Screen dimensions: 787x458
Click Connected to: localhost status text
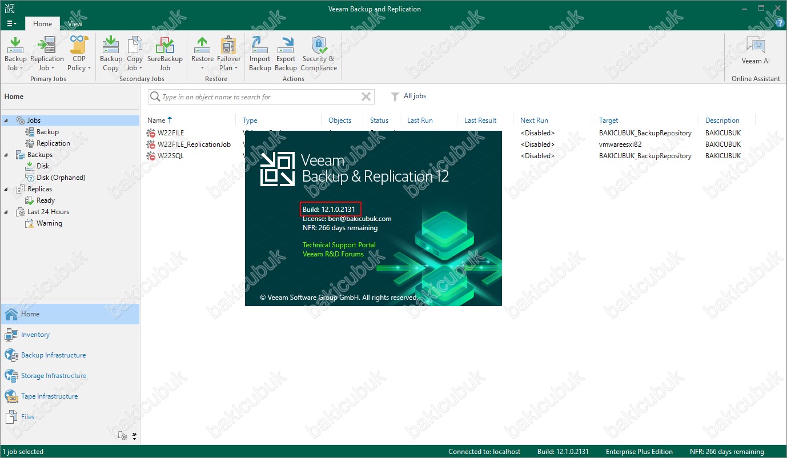(484, 452)
